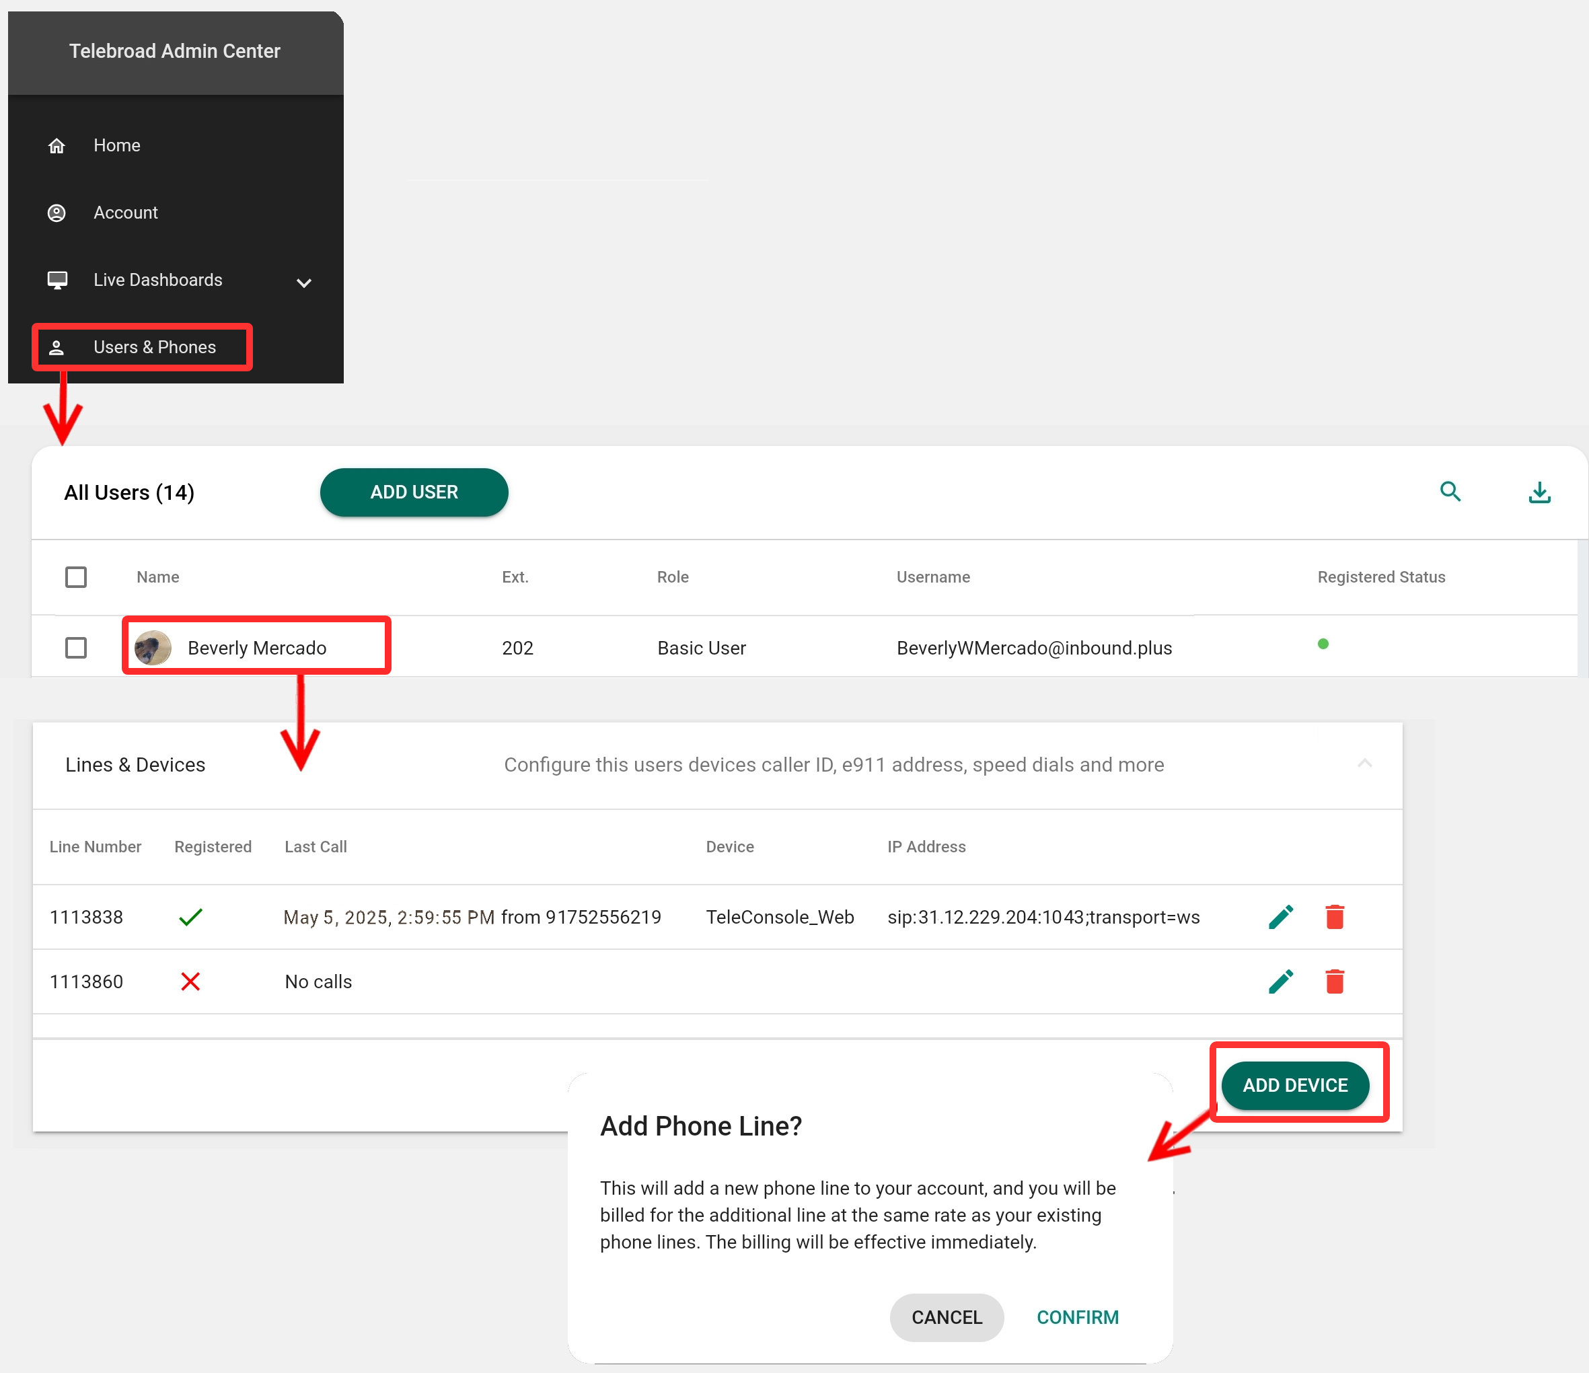
Task: Delete line 1113838 using trash icon
Action: tap(1335, 917)
